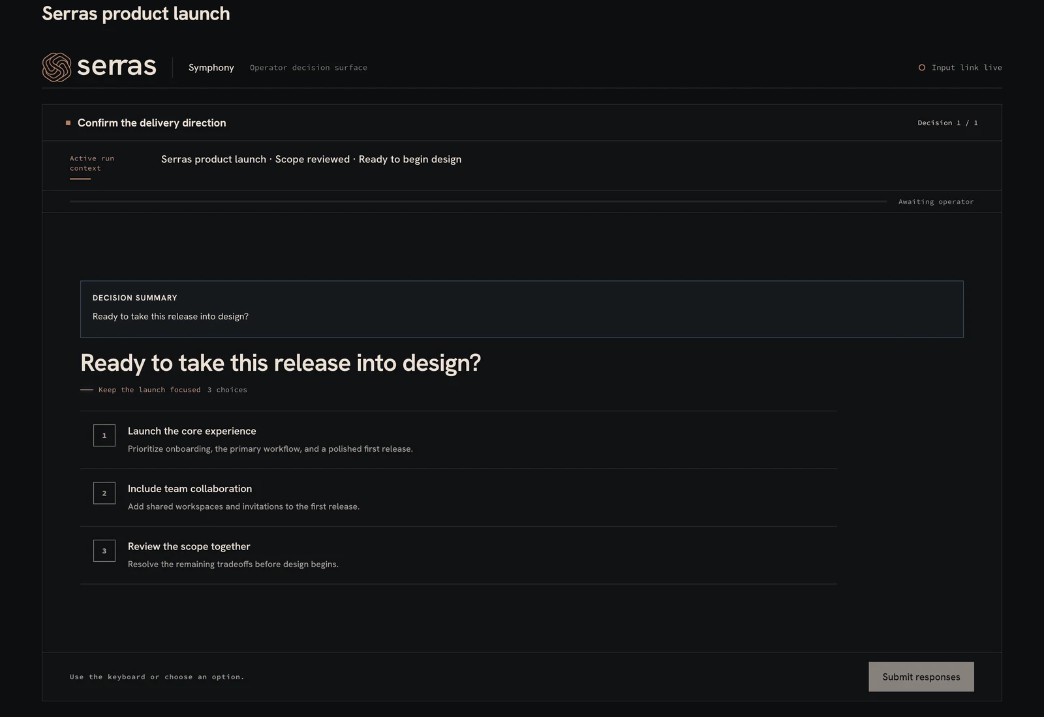Screen dimensions: 1044x717
Task: Click the orange square beside Confirm the delivery direction
Action: tap(68, 123)
